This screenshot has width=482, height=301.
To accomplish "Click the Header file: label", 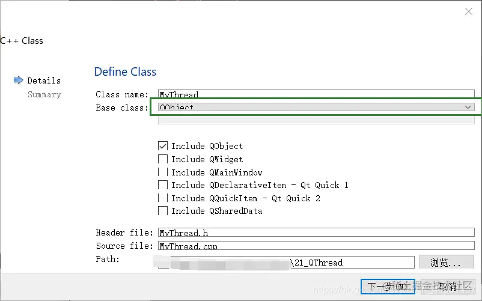I will pyautogui.click(x=124, y=233).
